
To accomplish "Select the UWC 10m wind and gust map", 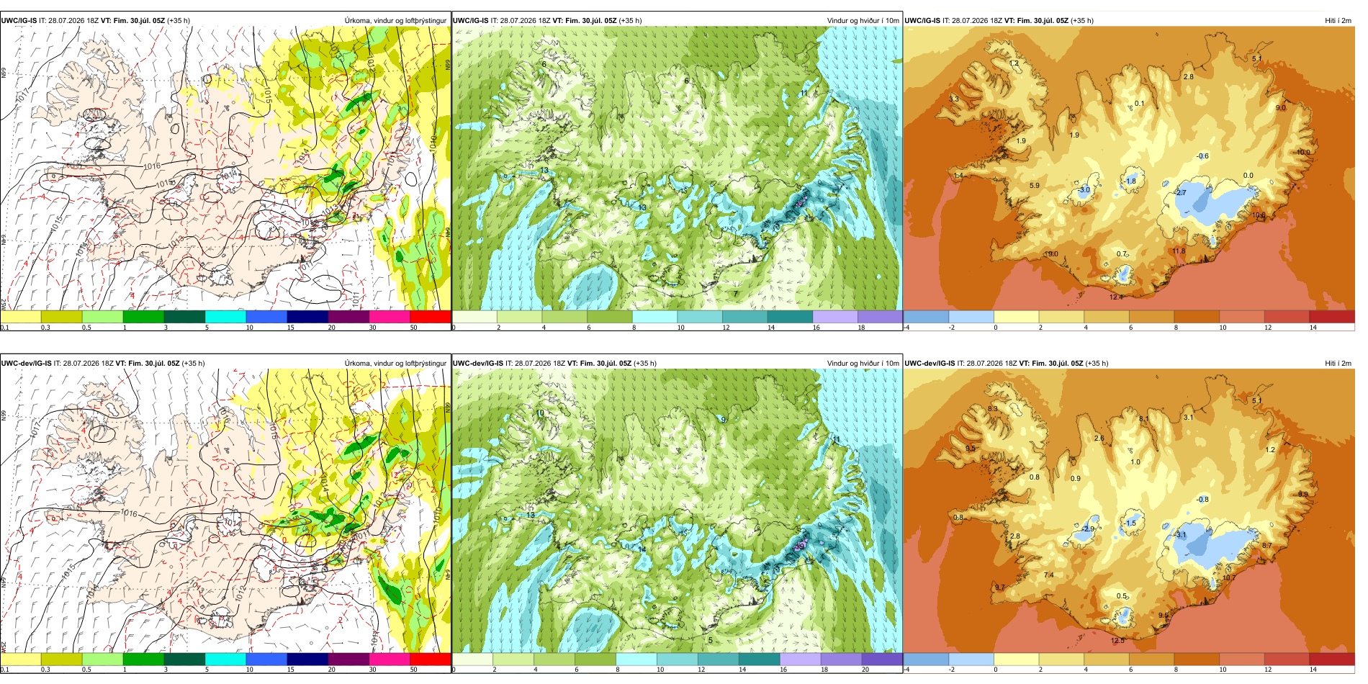I will point(677,168).
